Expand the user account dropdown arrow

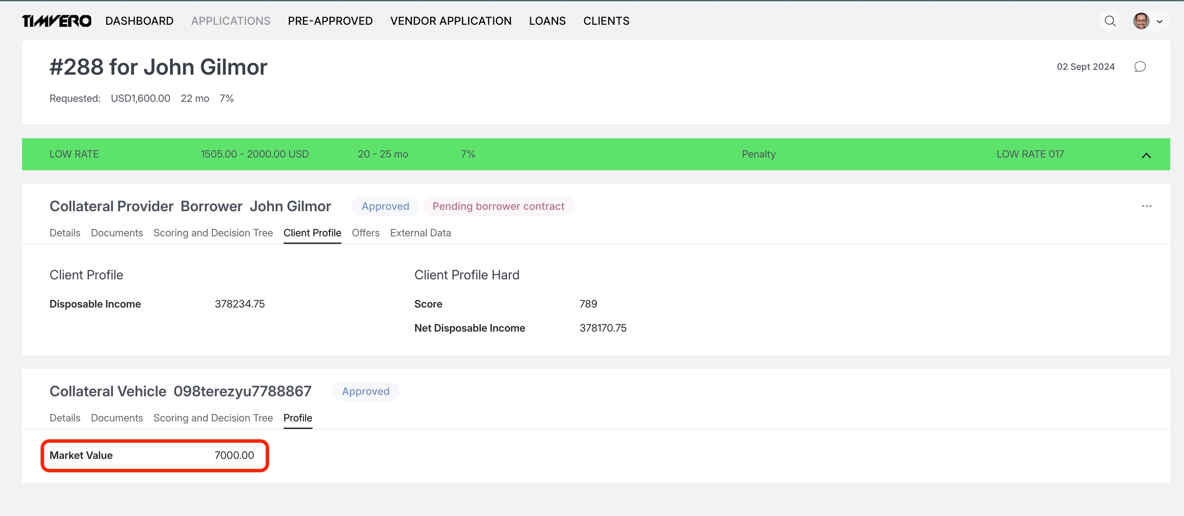pyautogui.click(x=1159, y=22)
